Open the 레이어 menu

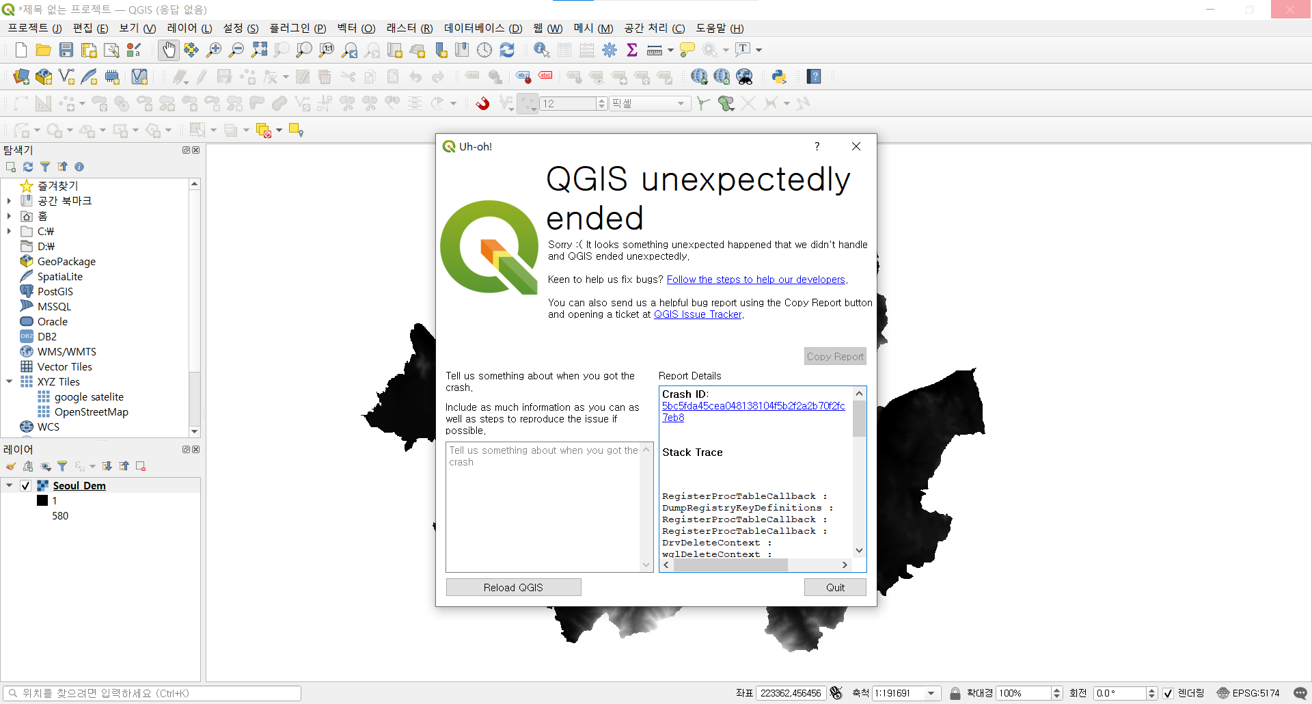(x=189, y=28)
